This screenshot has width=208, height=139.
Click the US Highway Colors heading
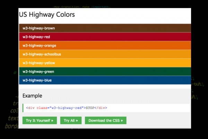tap(47, 15)
